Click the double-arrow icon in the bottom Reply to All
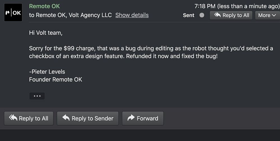Screen dimensions: 280x141 click(13, 118)
